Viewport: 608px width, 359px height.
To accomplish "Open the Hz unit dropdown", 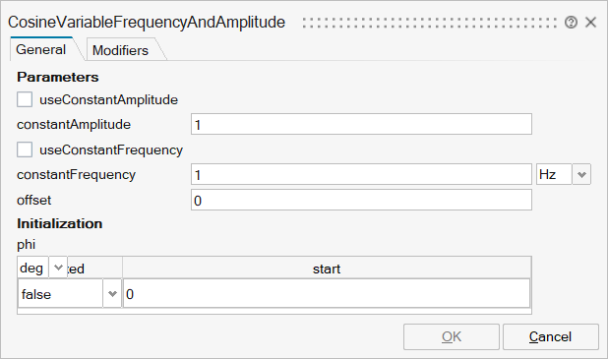I will [581, 174].
